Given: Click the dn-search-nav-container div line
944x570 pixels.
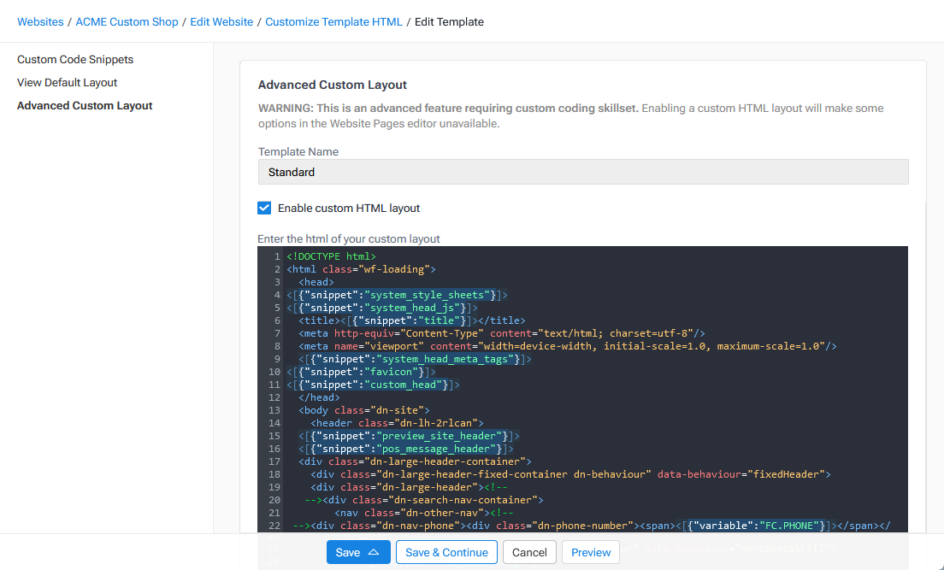Looking at the screenshot, I should click(424, 500).
